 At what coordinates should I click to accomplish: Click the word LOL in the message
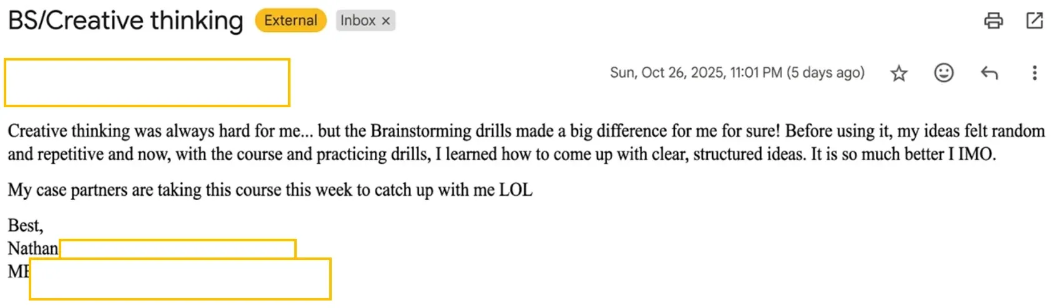515,190
